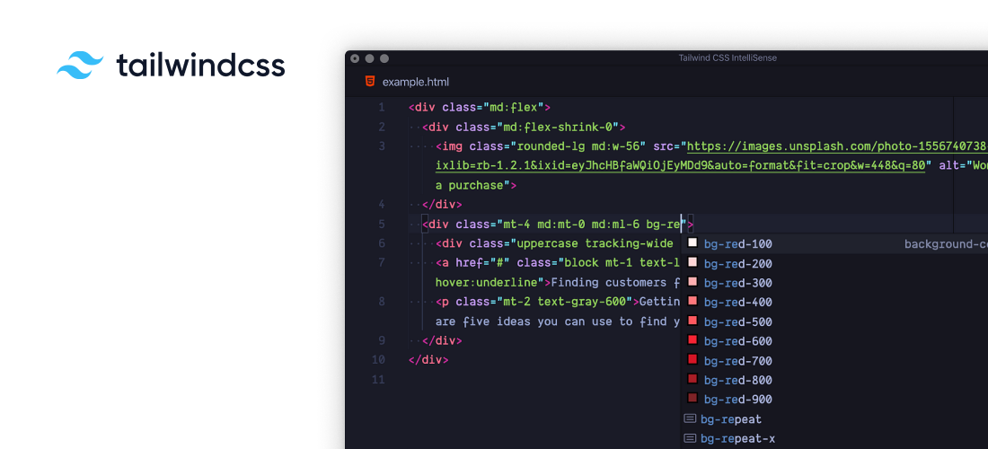Select the bg-red-100 suggestion
This screenshot has width=988, height=449.
[834, 243]
